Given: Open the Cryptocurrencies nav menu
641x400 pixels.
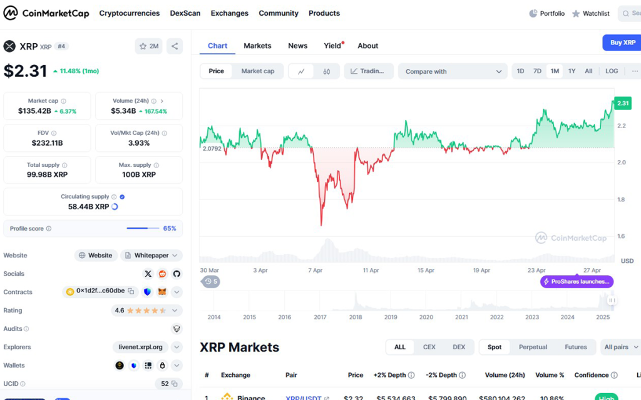Looking at the screenshot, I should (x=129, y=13).
